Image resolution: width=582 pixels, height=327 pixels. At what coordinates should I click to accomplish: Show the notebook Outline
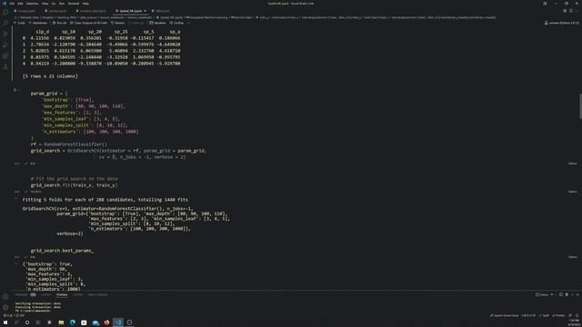(x=176, y=23)
